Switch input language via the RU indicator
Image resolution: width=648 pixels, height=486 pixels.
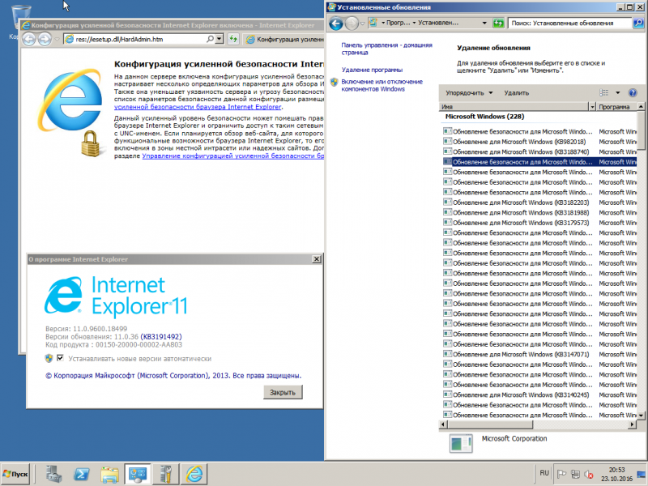pos(544,473)
